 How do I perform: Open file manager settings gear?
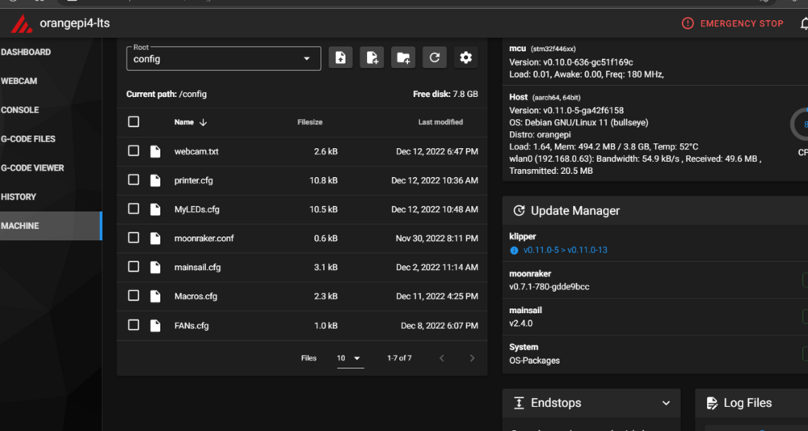(x=466, y=57)
